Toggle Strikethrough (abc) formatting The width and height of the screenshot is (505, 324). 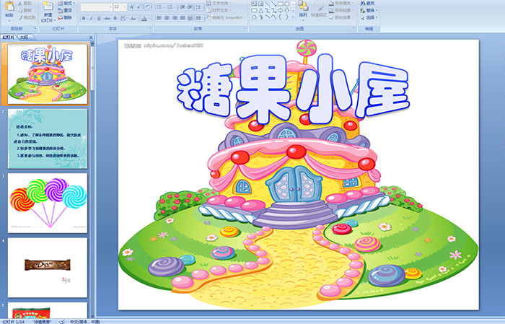107,19
